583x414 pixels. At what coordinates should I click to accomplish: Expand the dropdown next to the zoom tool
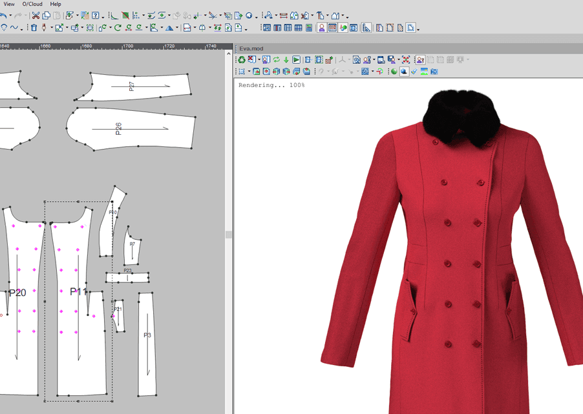(x=249, y=71)
